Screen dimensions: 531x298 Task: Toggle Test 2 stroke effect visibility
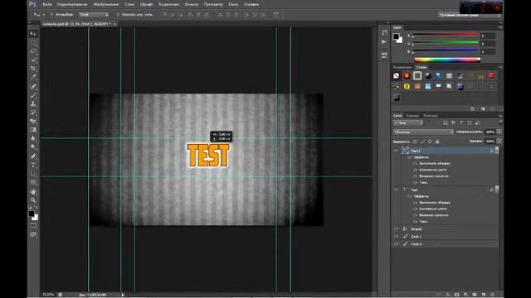click(x=415, y=164)
